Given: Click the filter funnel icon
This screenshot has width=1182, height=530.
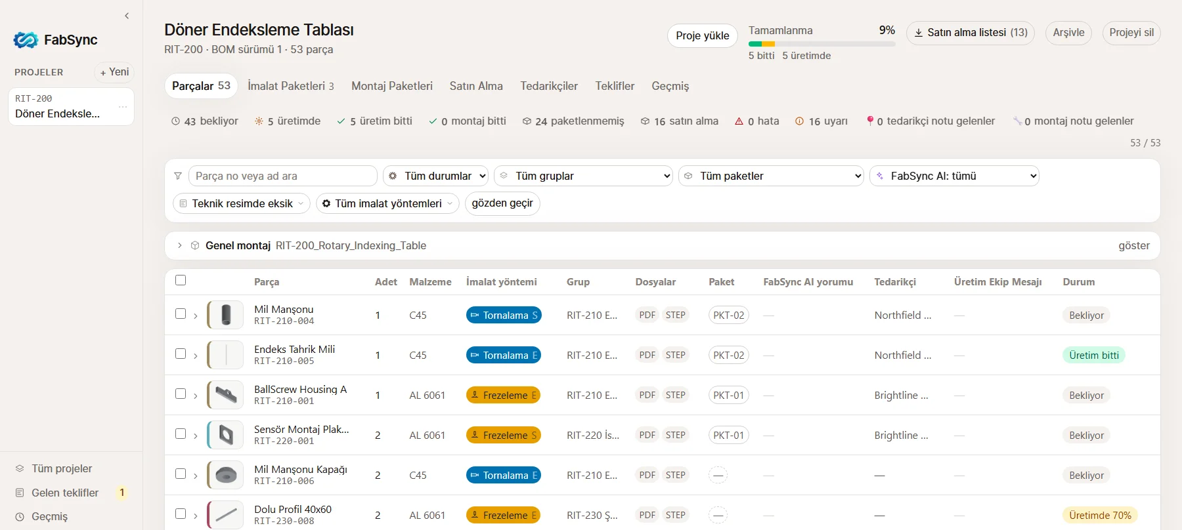Looking at the screenshot, I should click(178, 176).
